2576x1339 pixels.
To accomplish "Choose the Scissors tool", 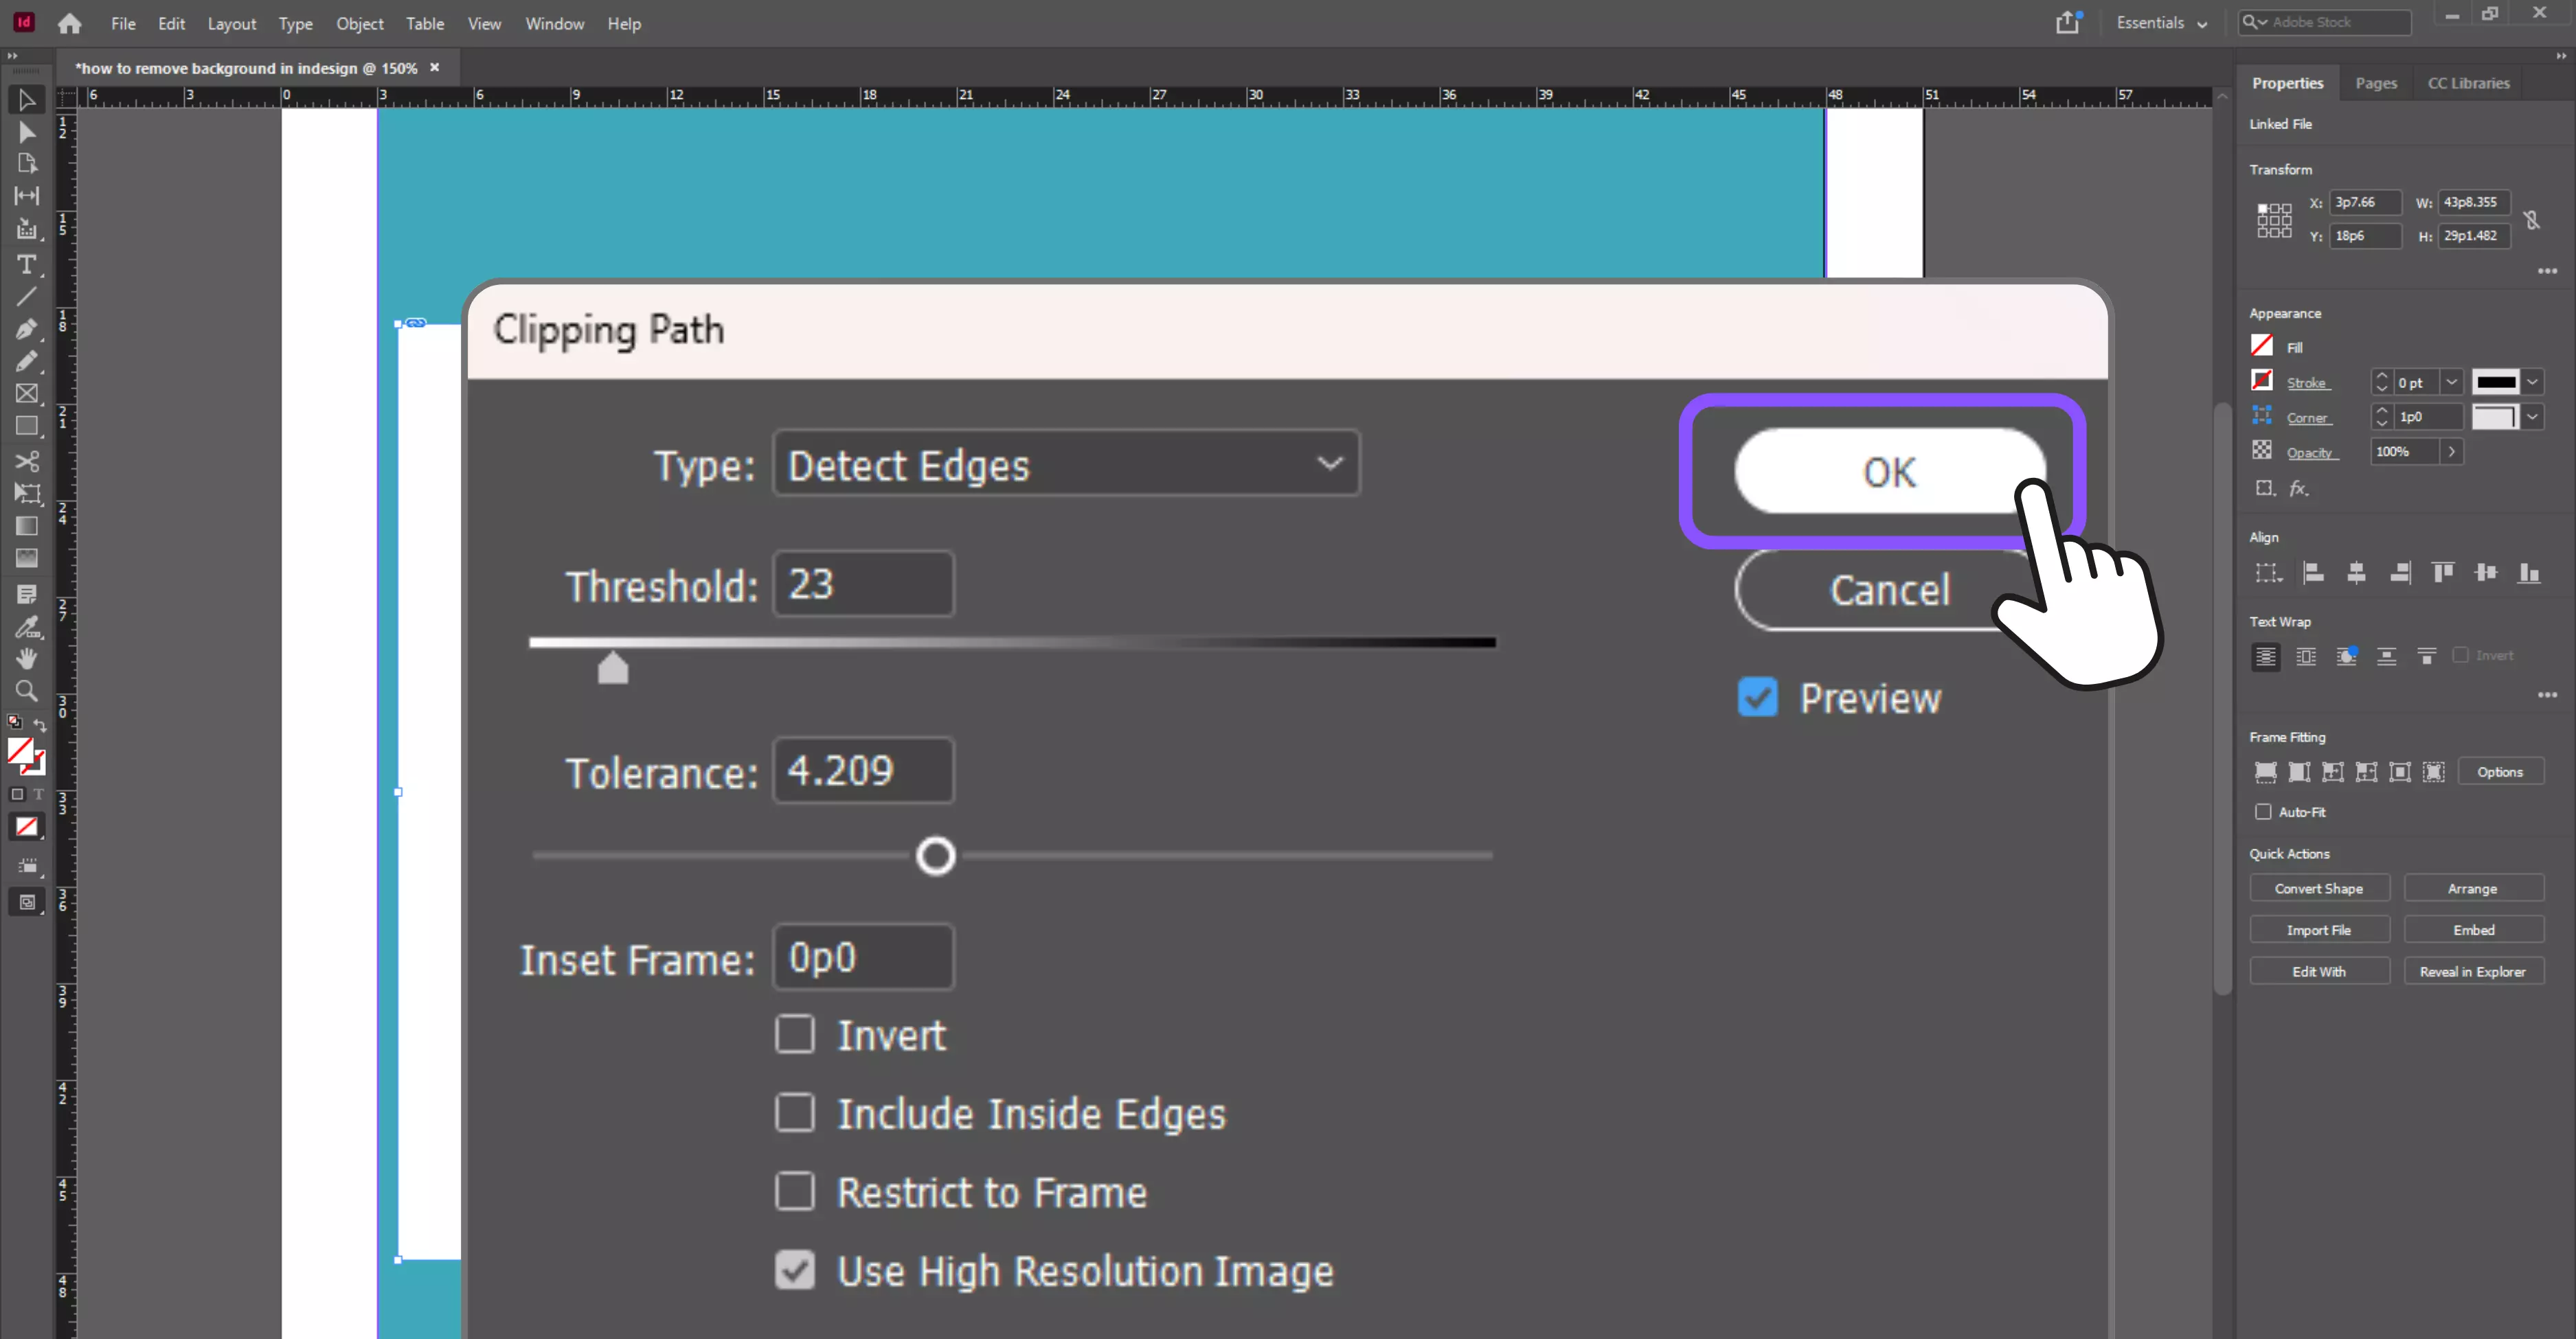I will [26, 461].
